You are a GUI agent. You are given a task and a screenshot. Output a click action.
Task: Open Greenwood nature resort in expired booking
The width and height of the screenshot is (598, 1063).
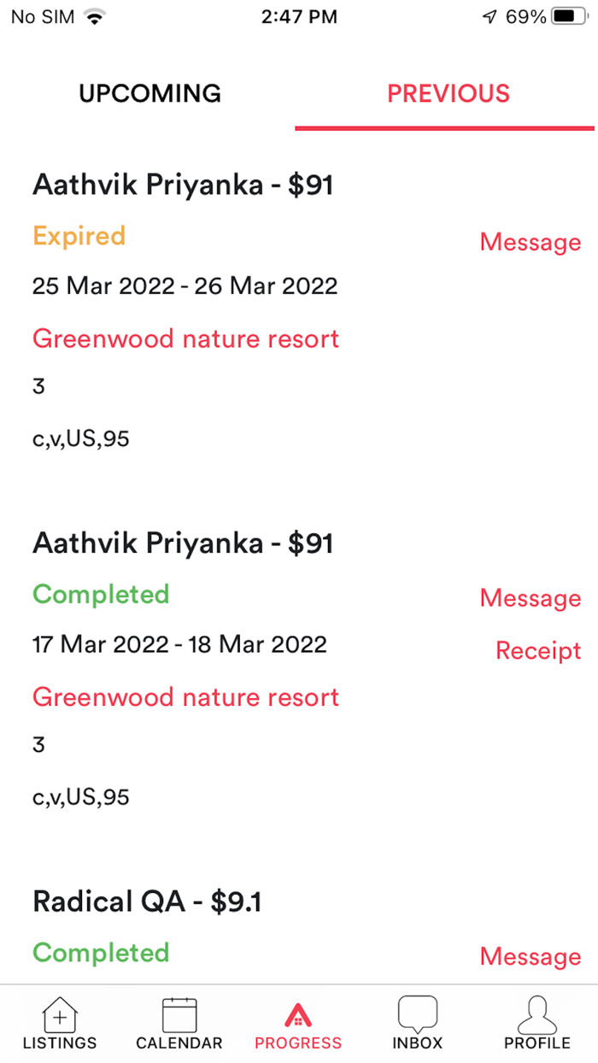tap(185, 338)
